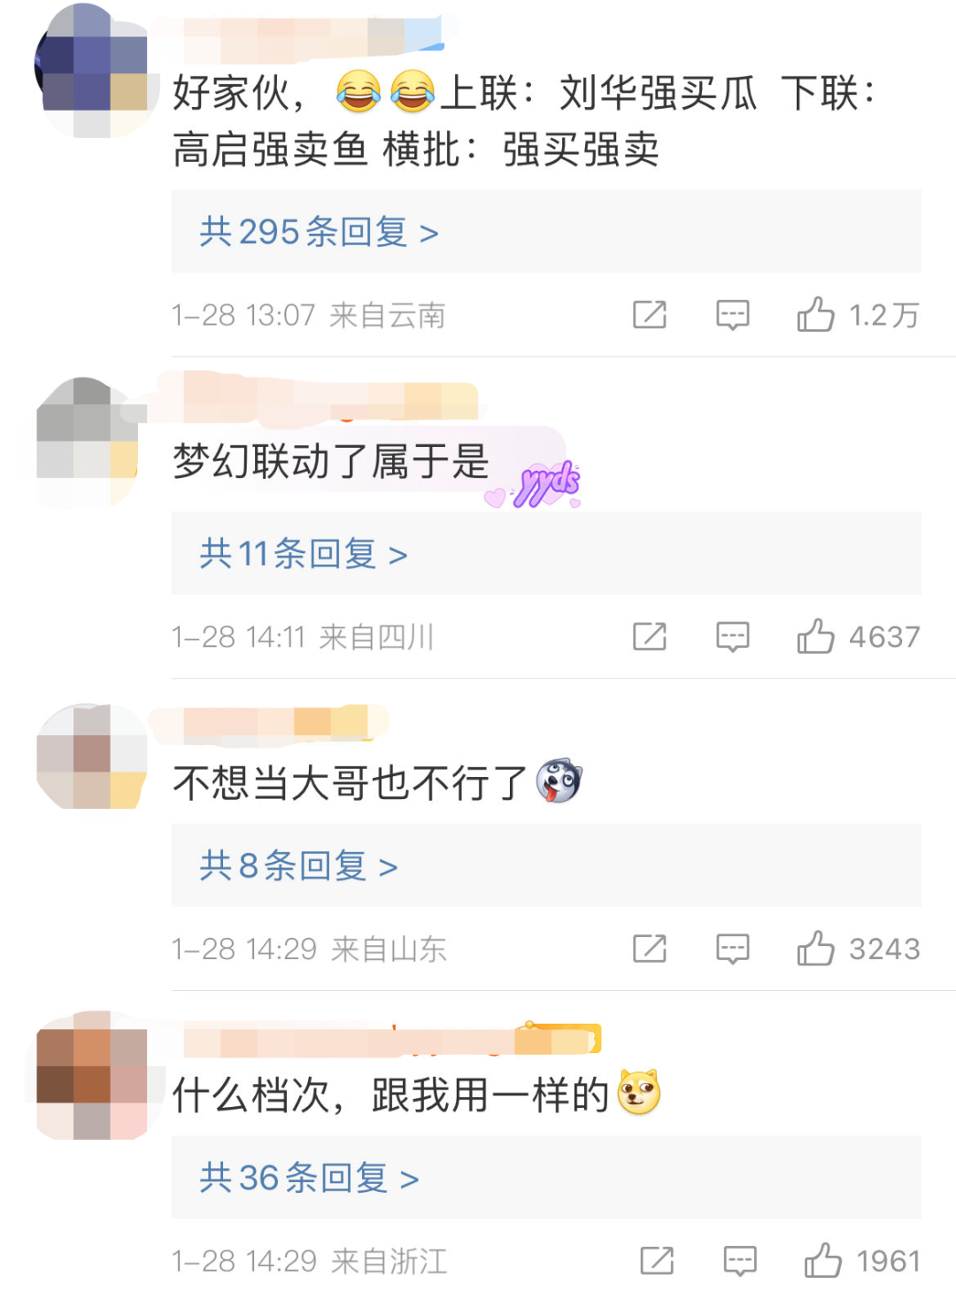Like the comment with 4637 likes

[x=815, y=635]
